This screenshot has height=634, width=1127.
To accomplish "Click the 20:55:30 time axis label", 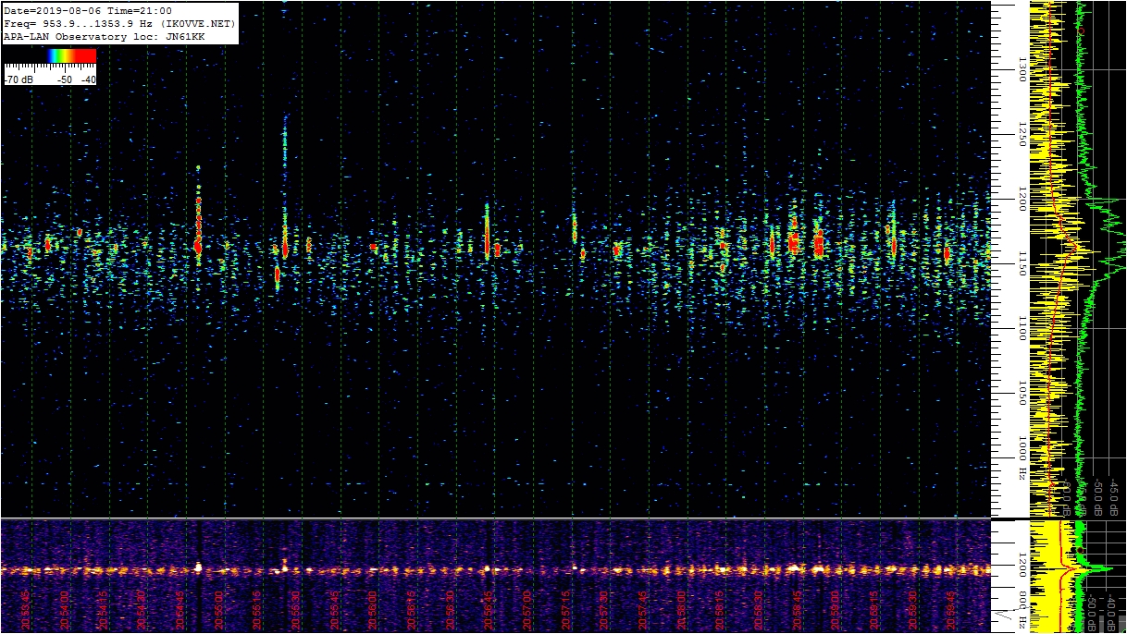I will click(297, 608).
